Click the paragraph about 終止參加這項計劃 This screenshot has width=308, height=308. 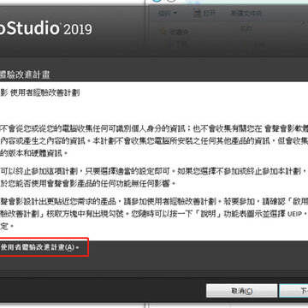154,177
